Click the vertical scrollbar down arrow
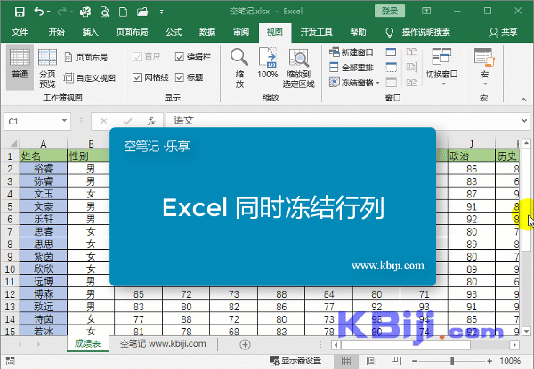 point(527,331)
